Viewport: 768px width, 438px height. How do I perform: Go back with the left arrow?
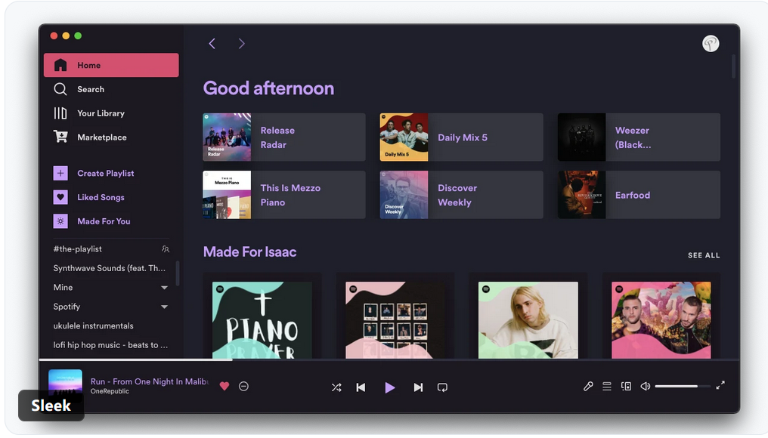point(212,44)
